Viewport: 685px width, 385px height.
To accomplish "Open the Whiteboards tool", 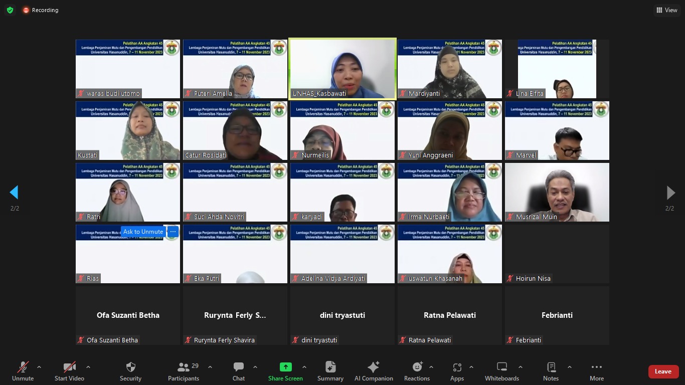I will 501,371.
